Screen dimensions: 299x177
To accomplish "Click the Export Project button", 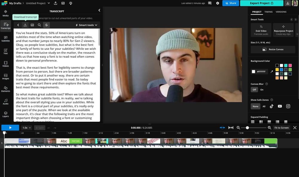I will (x=261, y=3).
